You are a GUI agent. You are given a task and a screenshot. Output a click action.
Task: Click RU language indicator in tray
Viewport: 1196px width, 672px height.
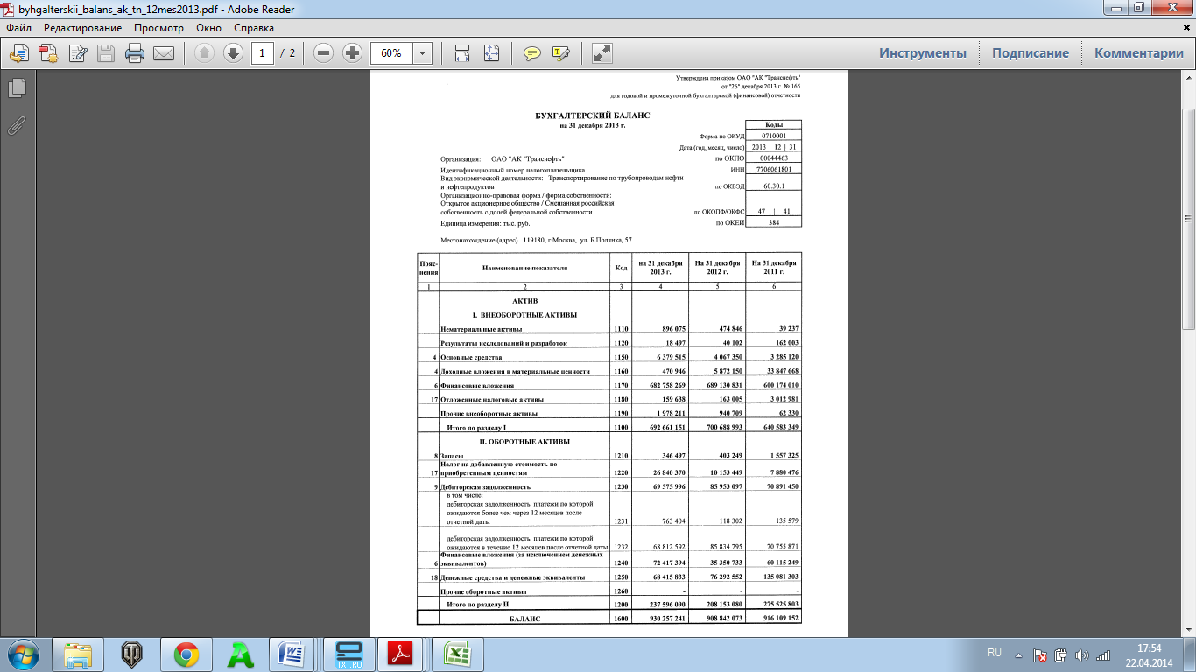[994, 654]
